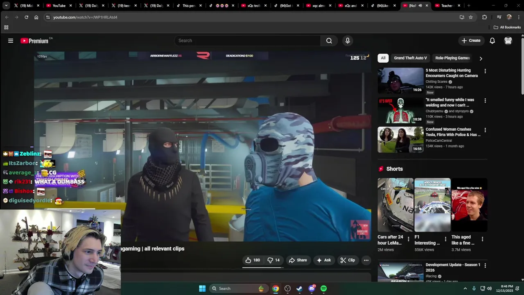Open more actions ellipsis below video
The height and width of the screenshot is (295, 524).
[x=366, y=260]
